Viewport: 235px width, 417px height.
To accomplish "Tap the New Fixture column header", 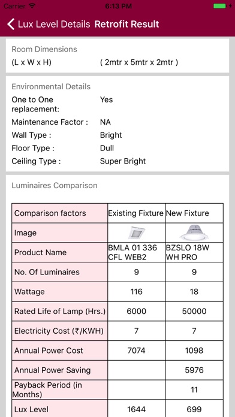I will (x=188, y=213).
